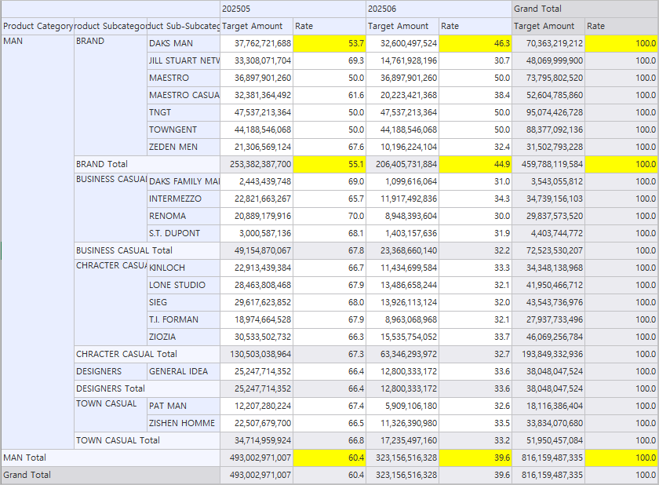Select the 202506 column group header
The image size is (659, 485).
(439, 9)
